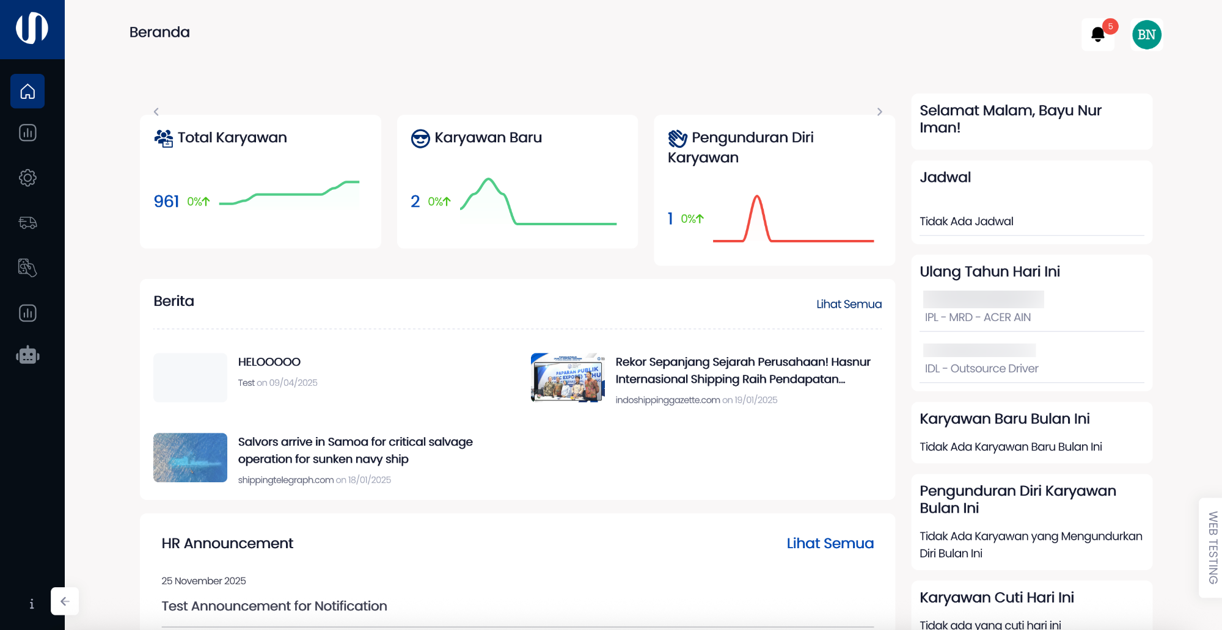Click the Pengunduran Diri waving hand icon

678,139
